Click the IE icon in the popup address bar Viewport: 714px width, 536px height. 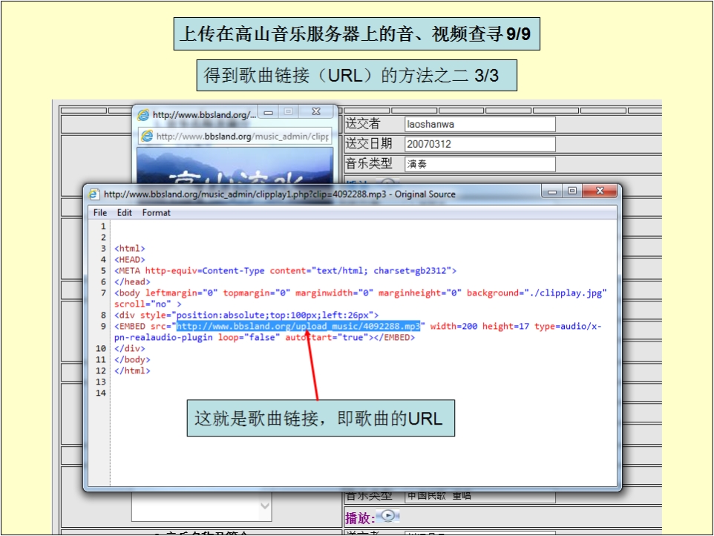click(x=147, y=137)
